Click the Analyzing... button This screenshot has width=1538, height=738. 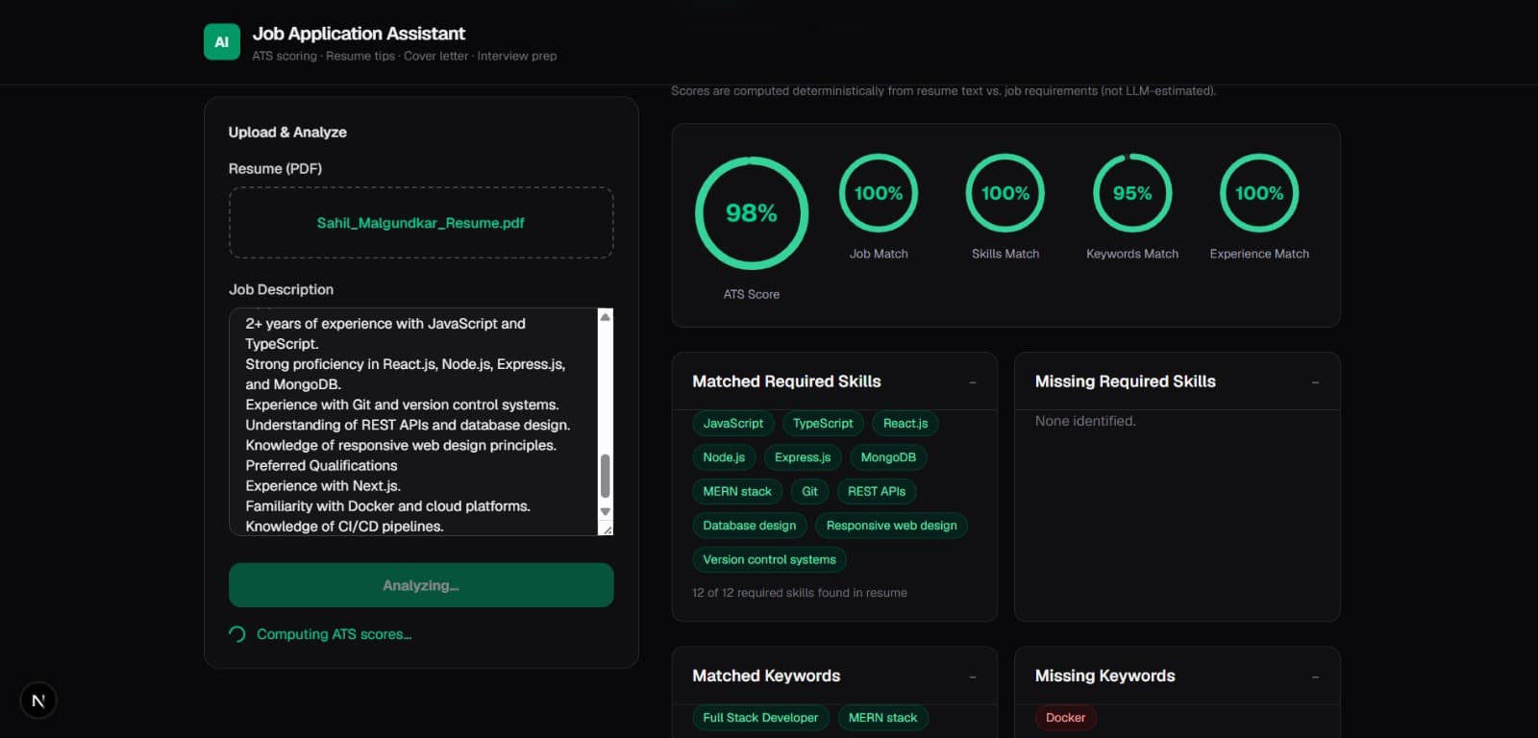421,585
